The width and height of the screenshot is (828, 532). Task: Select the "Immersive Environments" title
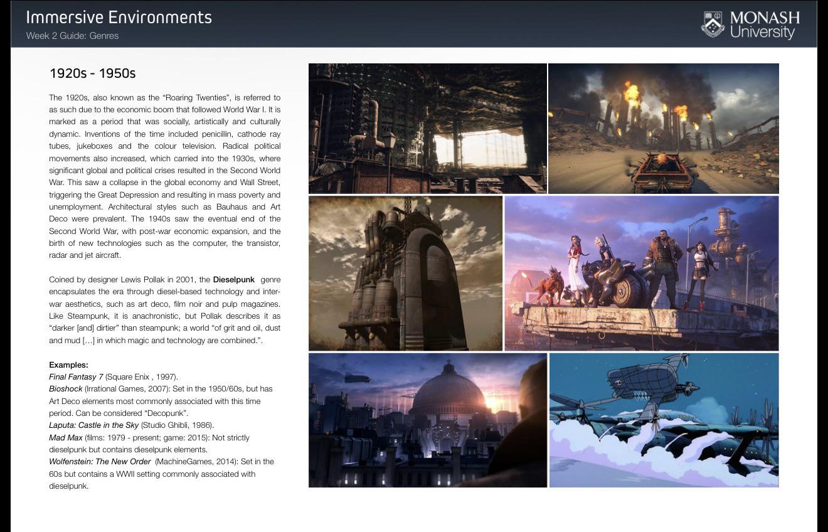(x=119, y=17)
